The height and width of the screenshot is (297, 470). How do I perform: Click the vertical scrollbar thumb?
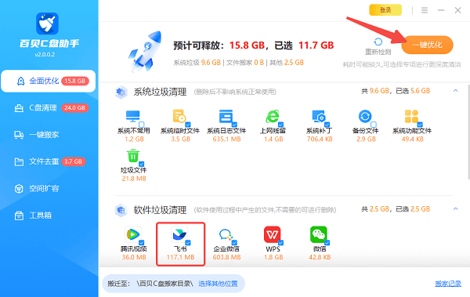[x=468, y=132]
